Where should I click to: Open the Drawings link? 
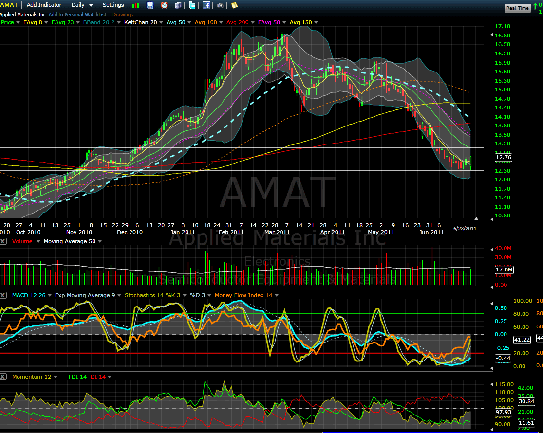tap(123, 15)
